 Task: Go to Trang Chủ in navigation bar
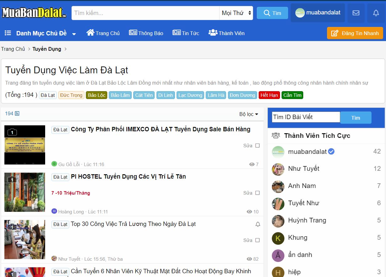coord(103,33)
